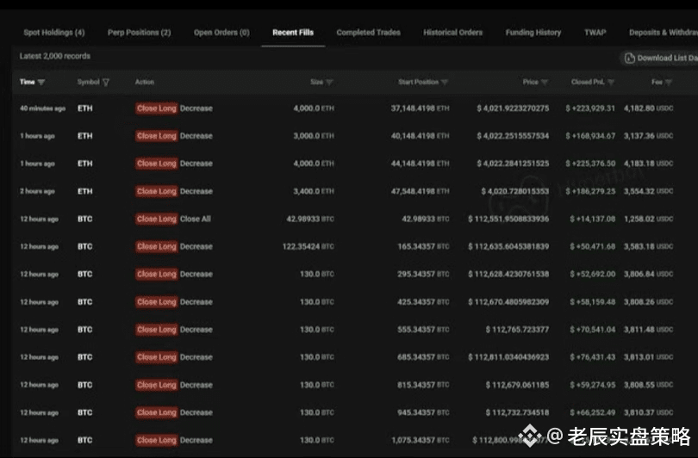Click closed PnL $+225,376.50

(590, 164)
